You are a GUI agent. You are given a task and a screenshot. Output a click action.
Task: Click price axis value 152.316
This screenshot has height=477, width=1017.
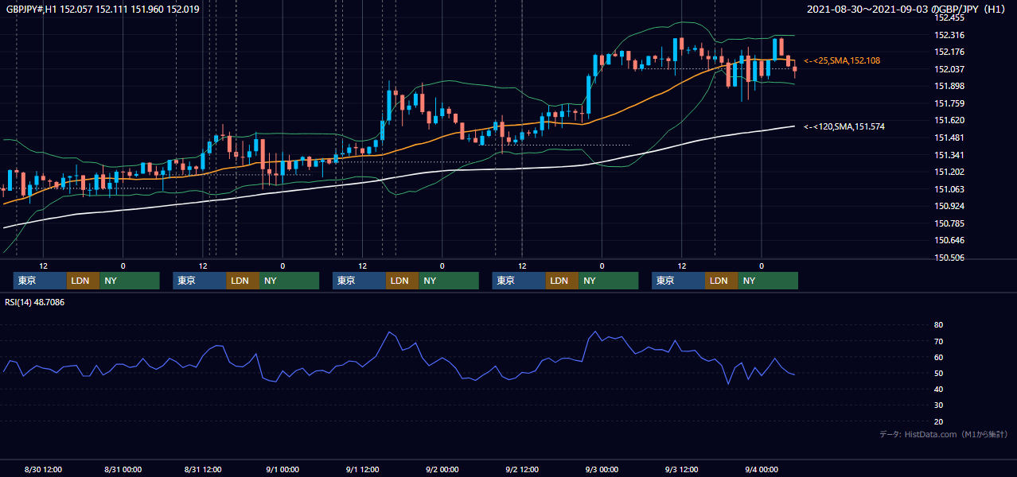(x=949, y=35)
